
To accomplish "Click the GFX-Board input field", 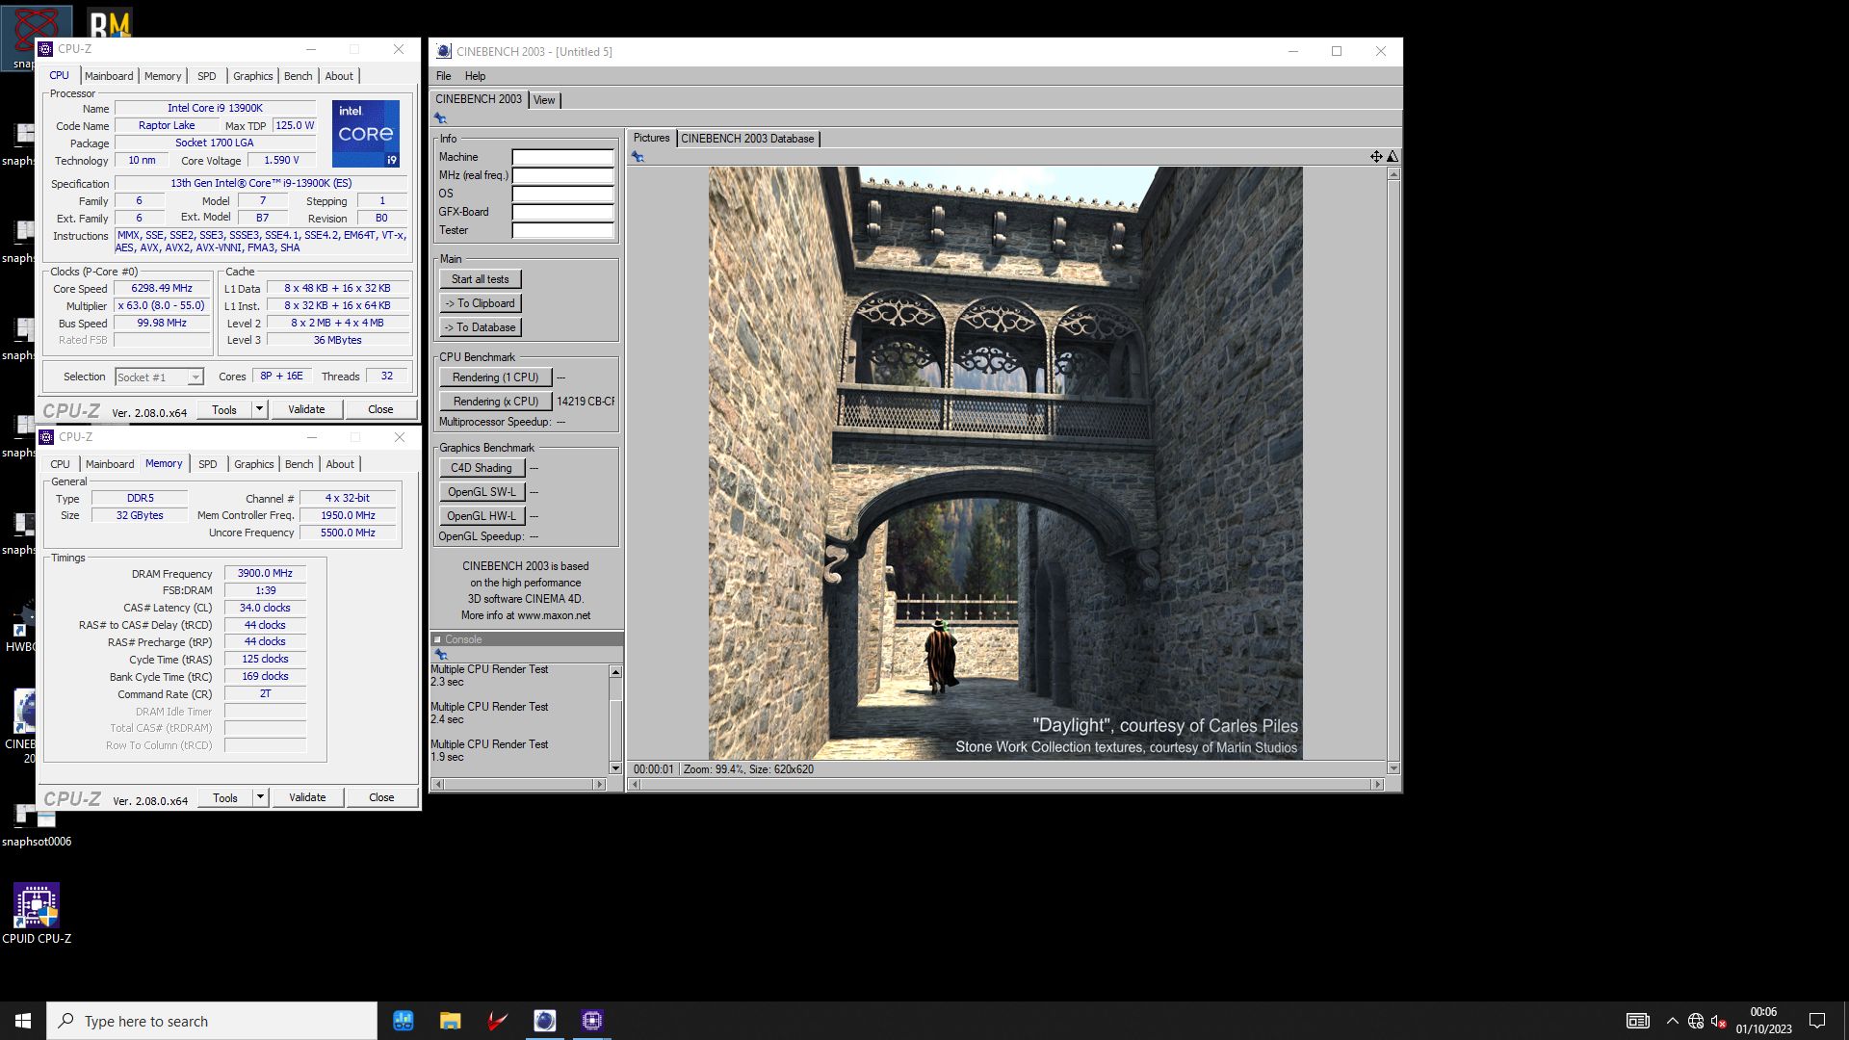I will [x=562, y=212].
